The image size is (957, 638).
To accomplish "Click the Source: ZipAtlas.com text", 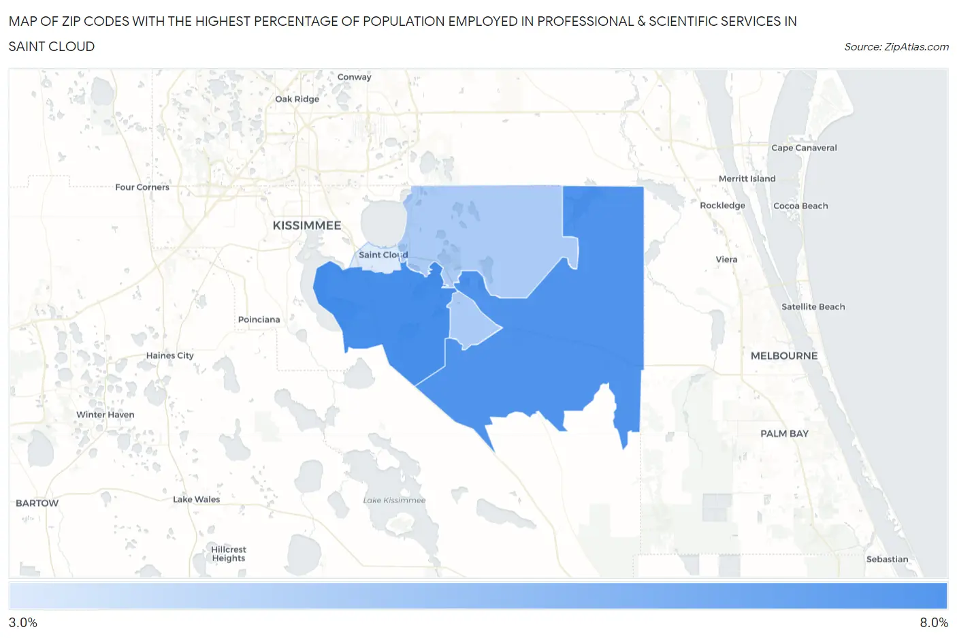I will tap(896, 47).
